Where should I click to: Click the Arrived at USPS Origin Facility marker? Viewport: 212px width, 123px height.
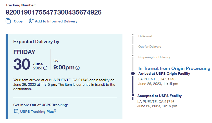point(133,73)
